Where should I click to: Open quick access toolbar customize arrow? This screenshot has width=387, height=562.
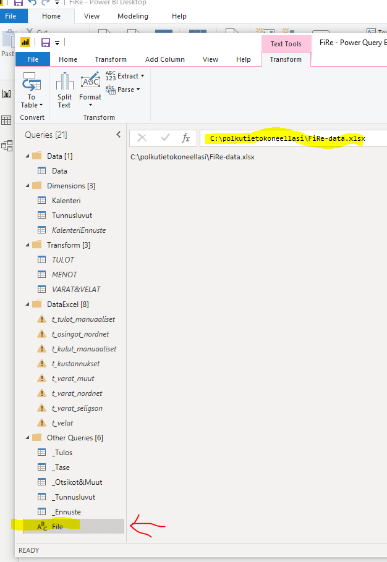click(x=57, y=43)
